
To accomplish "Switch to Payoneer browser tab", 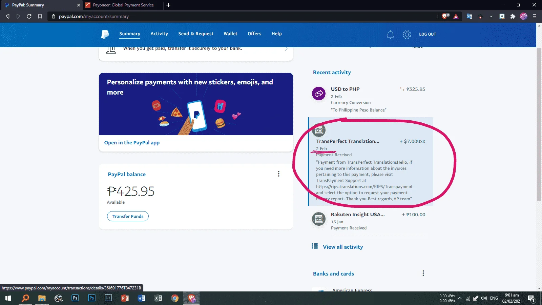I will [123, 5].
